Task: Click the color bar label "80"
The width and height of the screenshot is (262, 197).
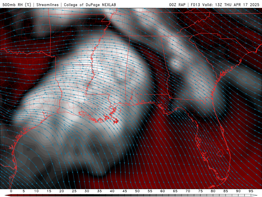Action: pyautogui.click(x=213, y=191)
